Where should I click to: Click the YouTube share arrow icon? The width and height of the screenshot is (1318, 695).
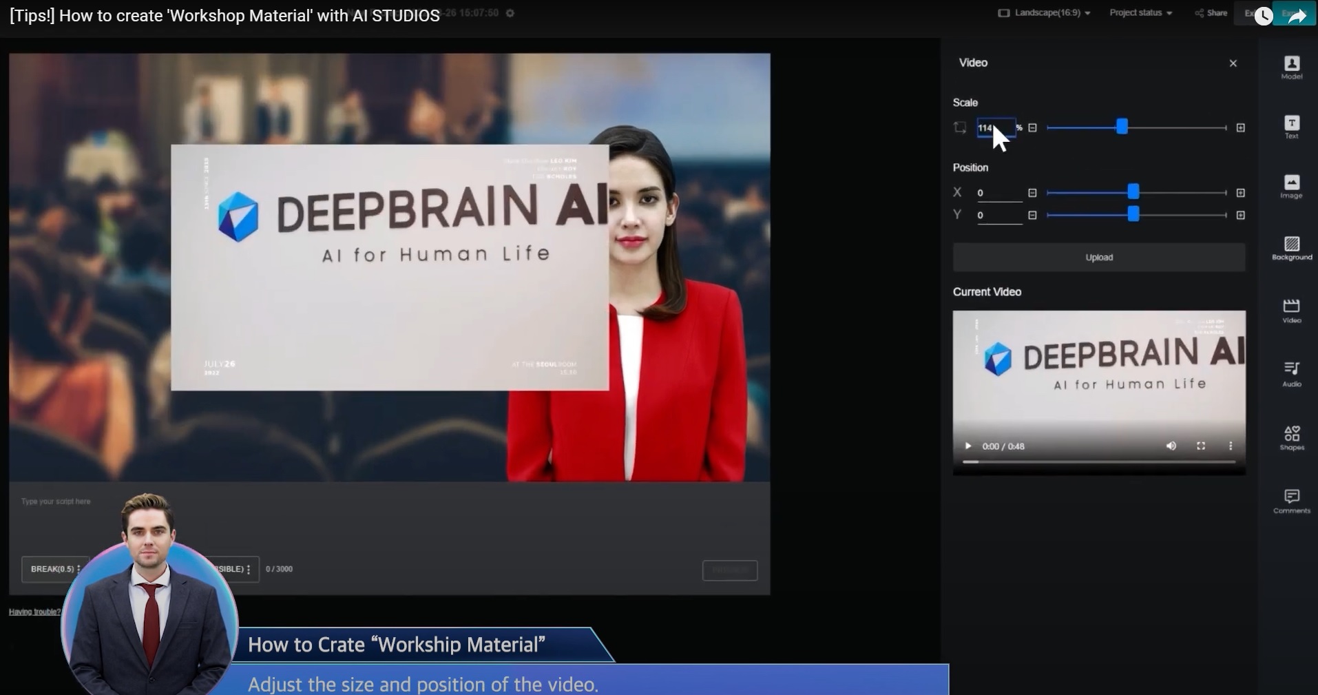click(x=1297, y=16)
